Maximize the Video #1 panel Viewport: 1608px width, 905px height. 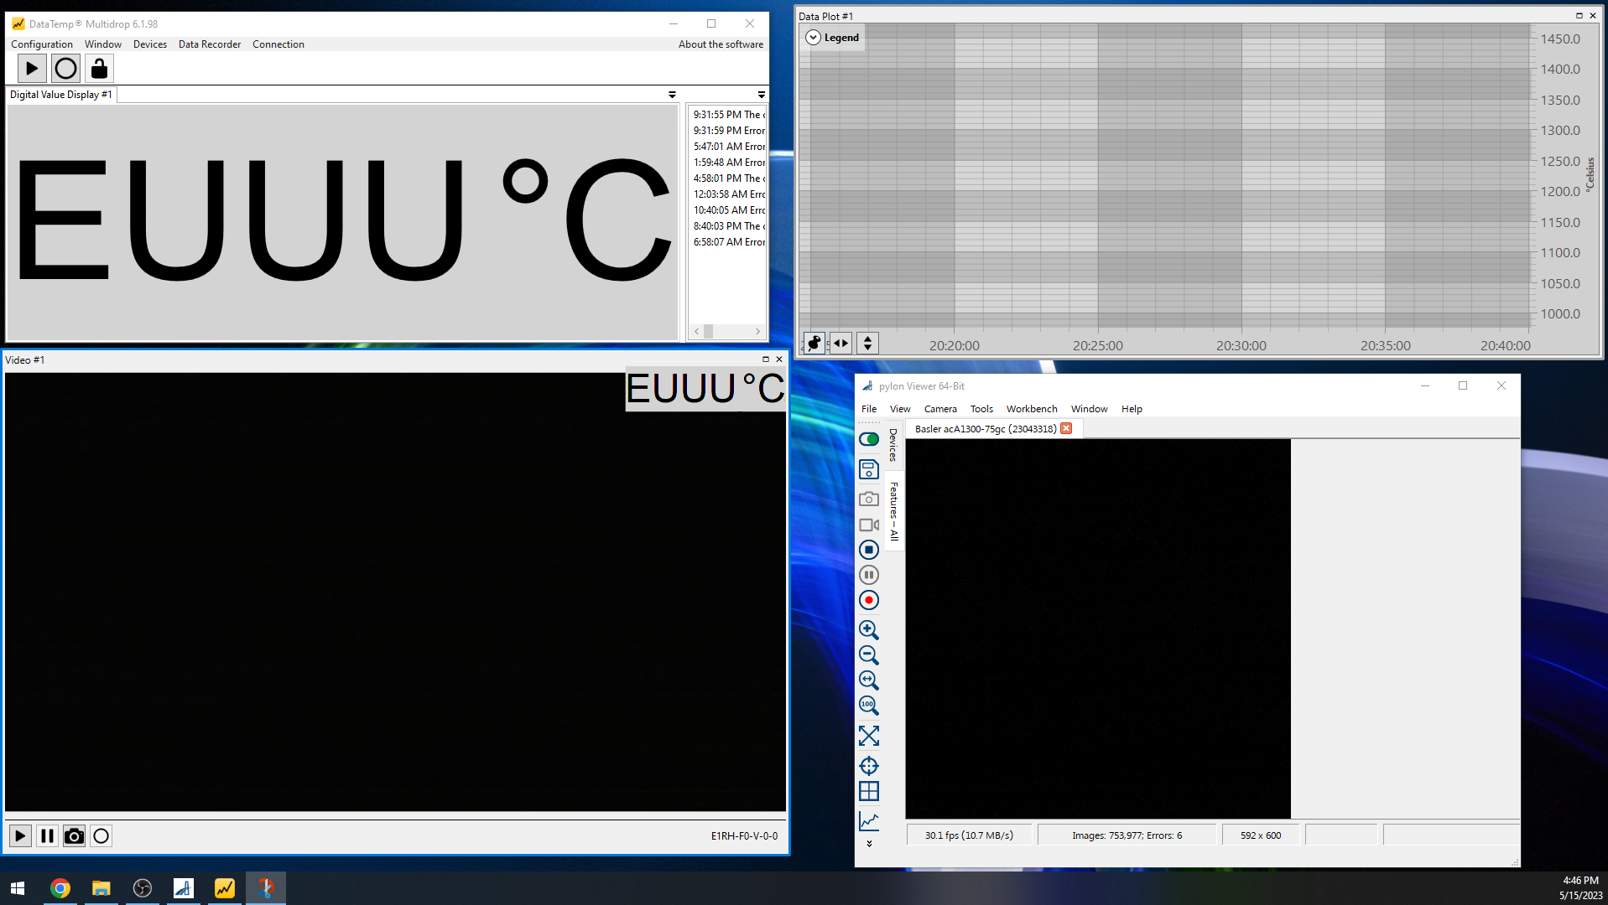[x=765, y=359]
